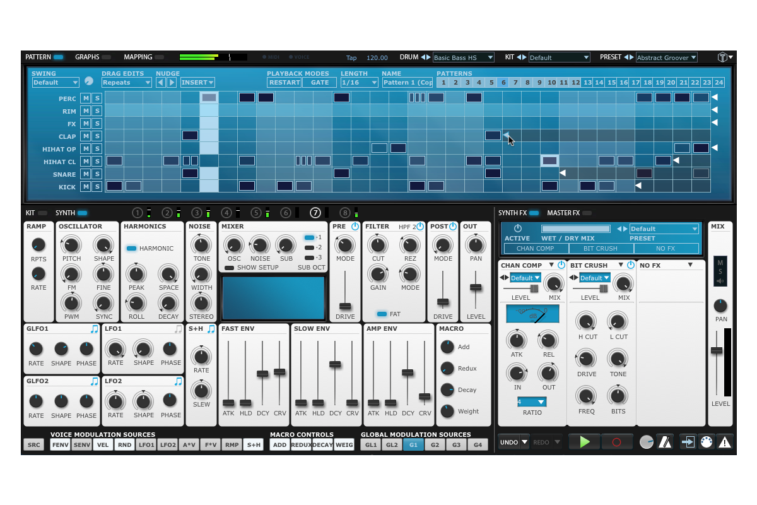Click the nudge right arrow
Viewport: 757px width, 505px height.
click(x=172, y=82)
